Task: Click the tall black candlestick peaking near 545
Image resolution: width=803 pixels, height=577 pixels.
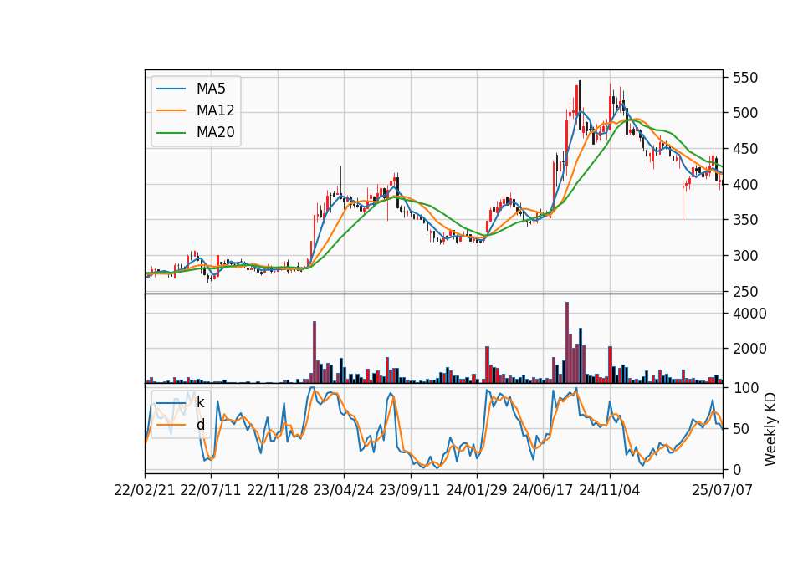Action: [581, 105]
